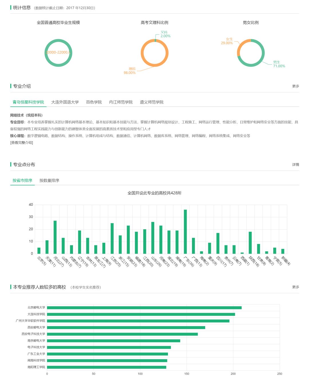Image resolution: width=309 pixels, height=380 pixels.
Task: Click the 全国普通高校毕业生规模 chart title
Action: point(58,23)
